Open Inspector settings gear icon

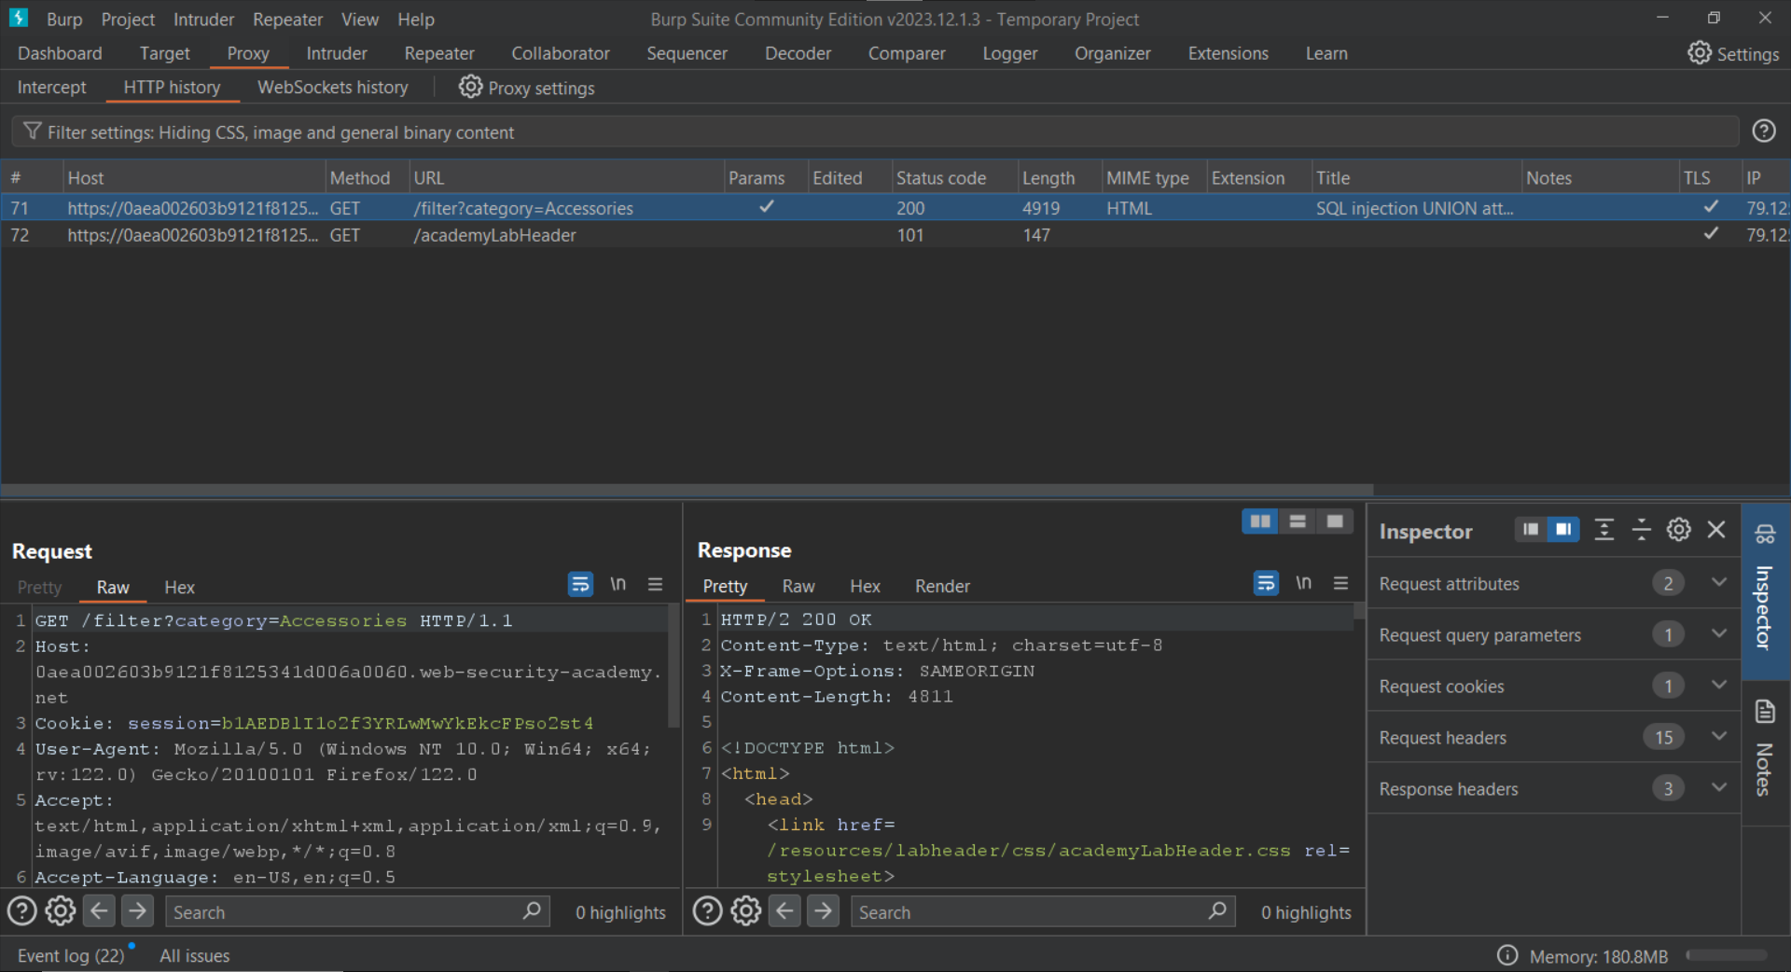[x=1678, y=531]
